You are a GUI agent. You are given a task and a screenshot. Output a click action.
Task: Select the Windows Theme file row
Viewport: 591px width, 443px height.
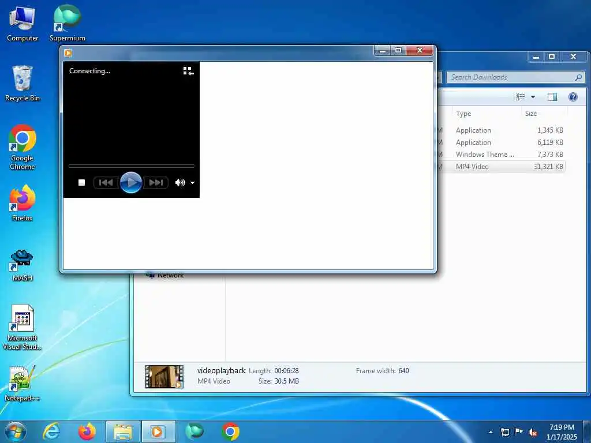click(x=502, y=155)
